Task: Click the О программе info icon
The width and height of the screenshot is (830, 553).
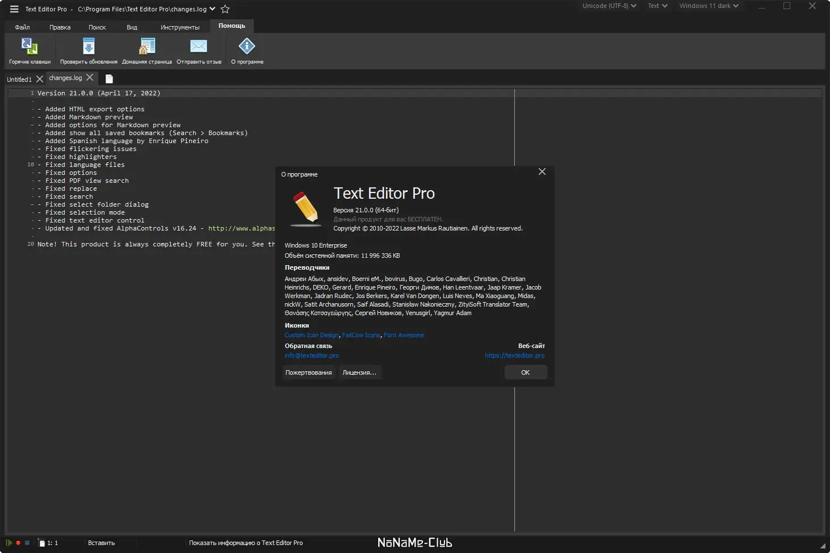Action: (247, 46)
